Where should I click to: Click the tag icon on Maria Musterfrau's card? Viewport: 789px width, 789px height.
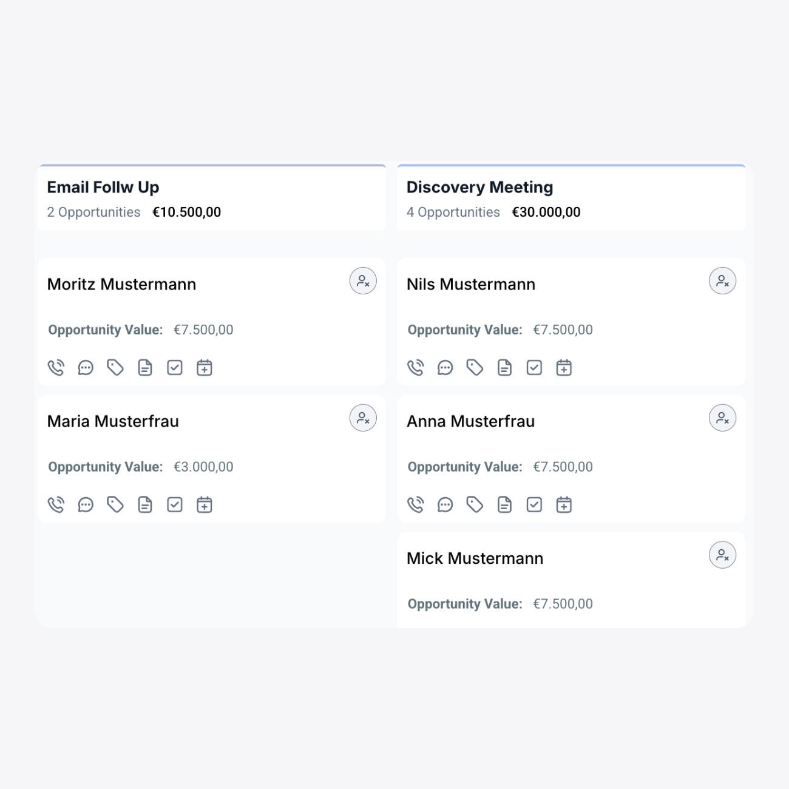click(115, 504)
